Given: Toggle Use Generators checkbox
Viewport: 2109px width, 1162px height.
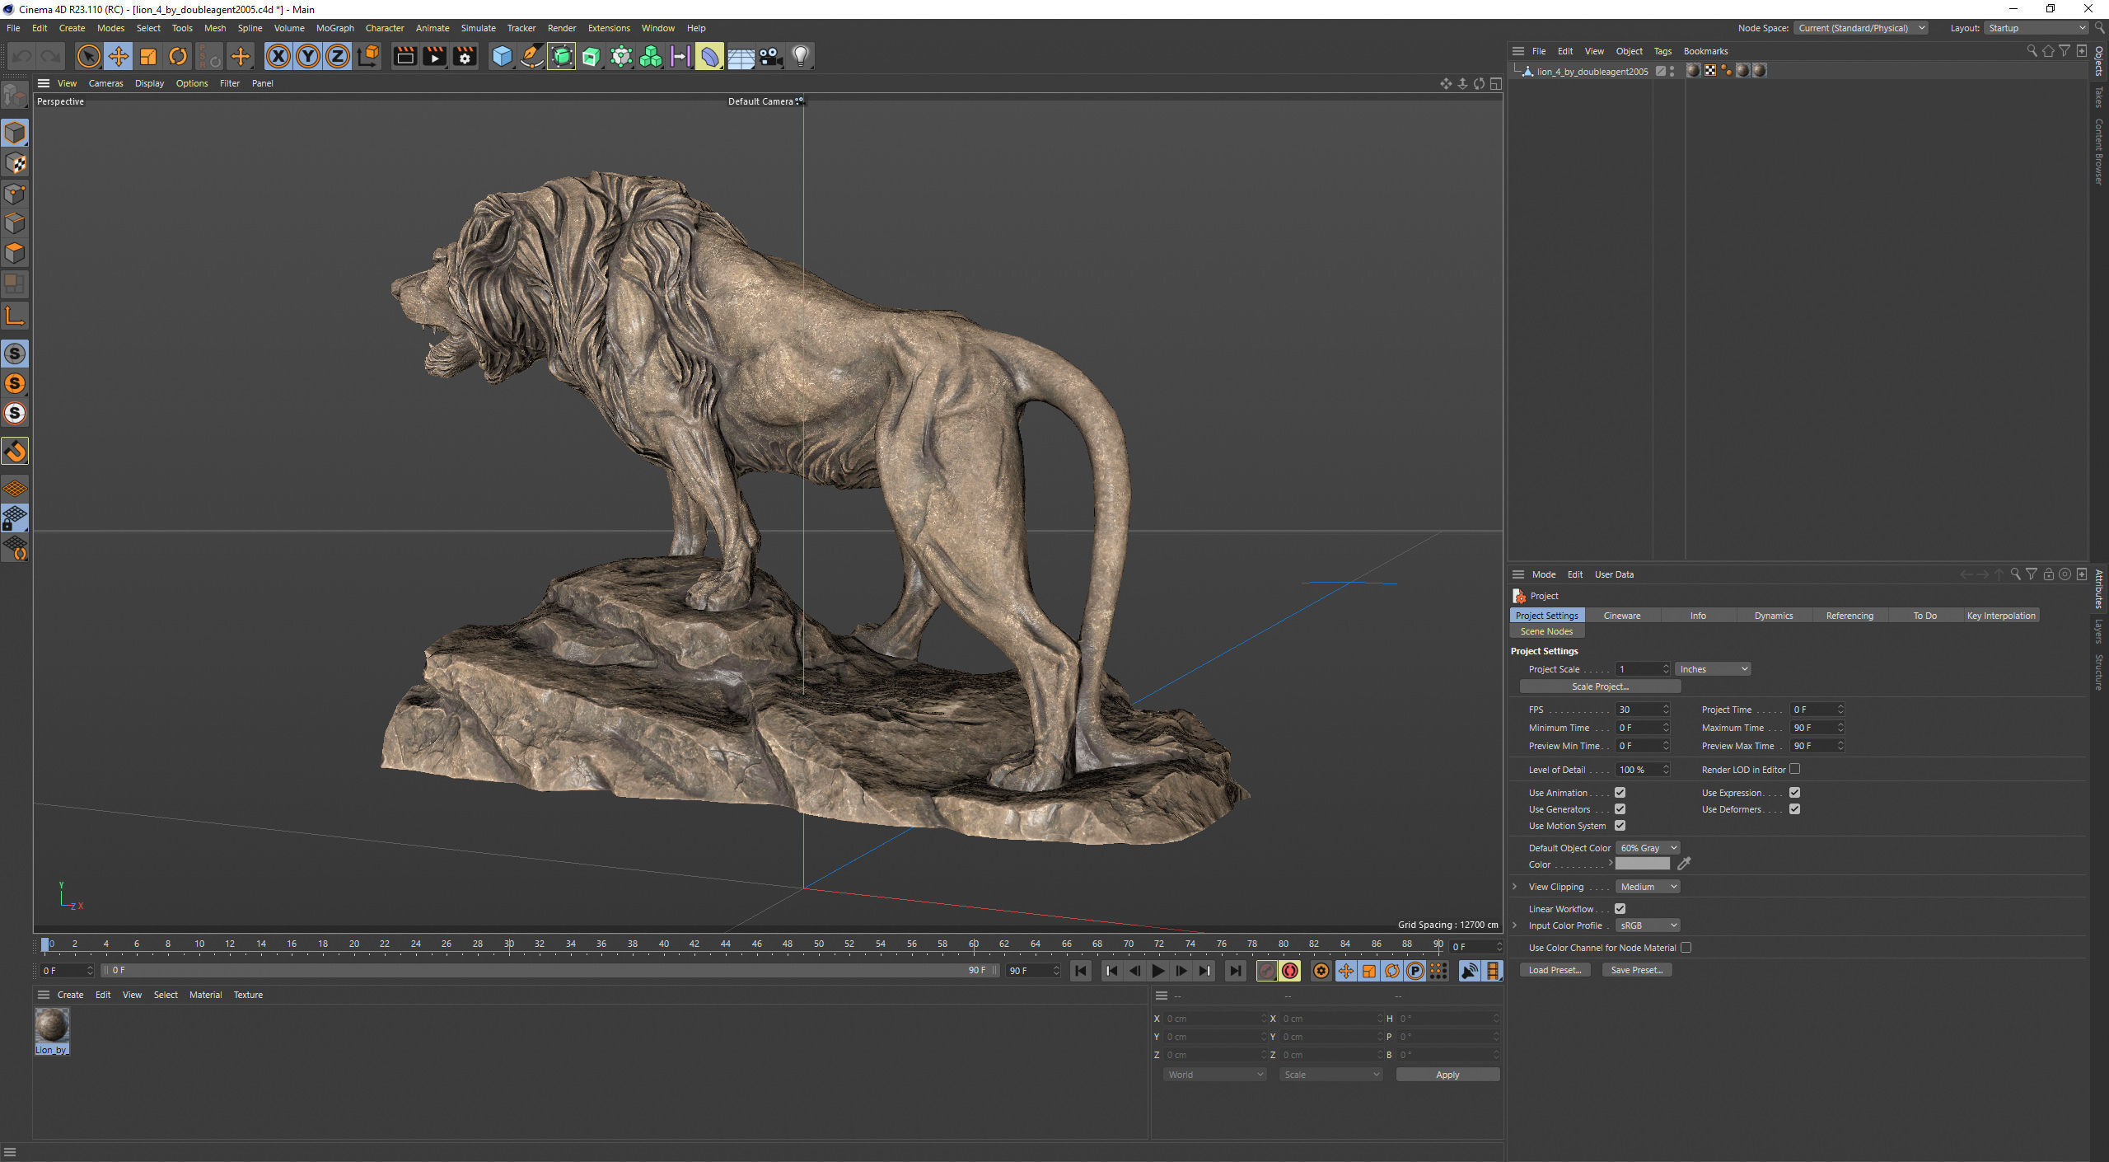Looking at the screenshot, I should click(x=1620, y=809).
